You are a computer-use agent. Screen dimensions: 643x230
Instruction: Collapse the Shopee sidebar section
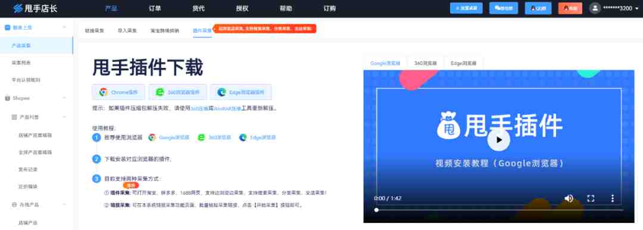(64, 98)
